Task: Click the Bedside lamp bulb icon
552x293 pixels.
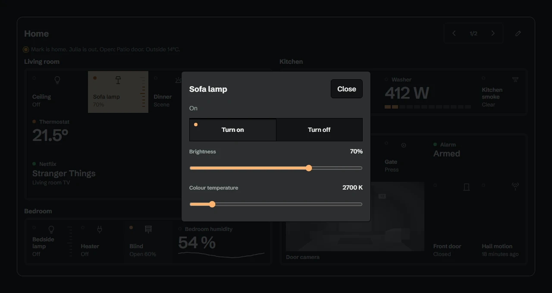Action: 51,229
